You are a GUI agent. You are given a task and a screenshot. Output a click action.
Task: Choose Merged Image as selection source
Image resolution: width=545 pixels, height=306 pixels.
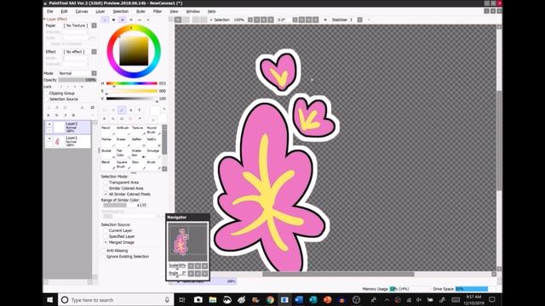(x=118, y=242)
